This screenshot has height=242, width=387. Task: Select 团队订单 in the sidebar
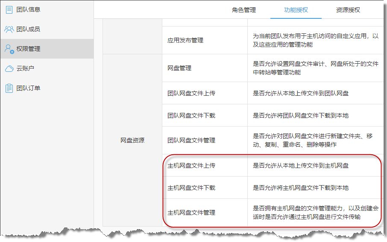point(28,88)
